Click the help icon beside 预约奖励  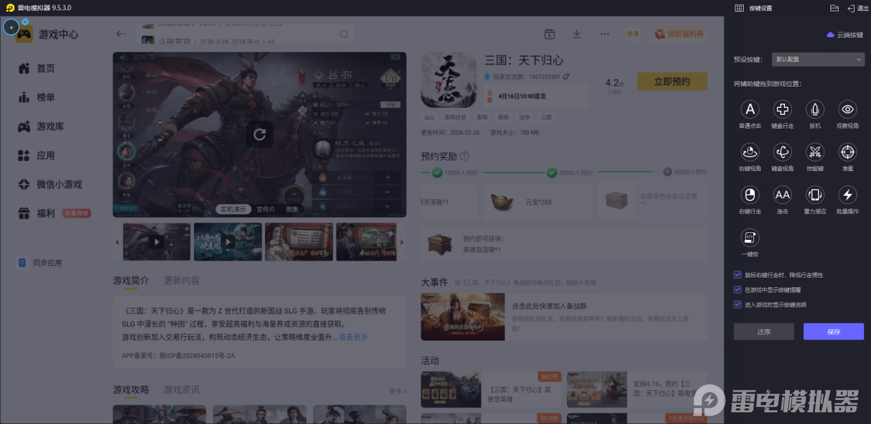point(464,156)
